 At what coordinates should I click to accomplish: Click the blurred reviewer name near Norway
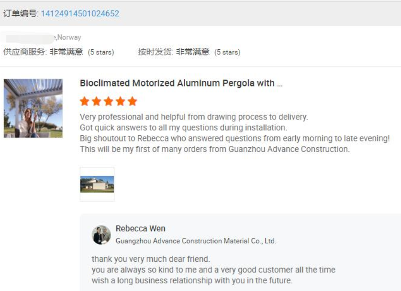[29, 38]
